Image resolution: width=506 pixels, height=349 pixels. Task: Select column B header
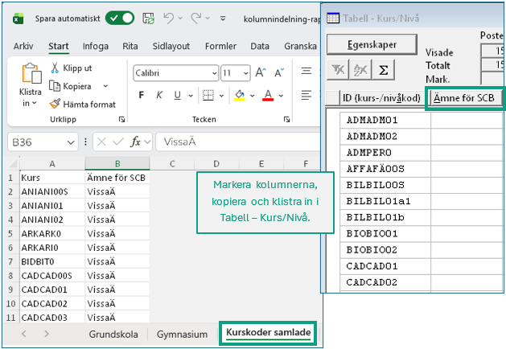(117, 164)
